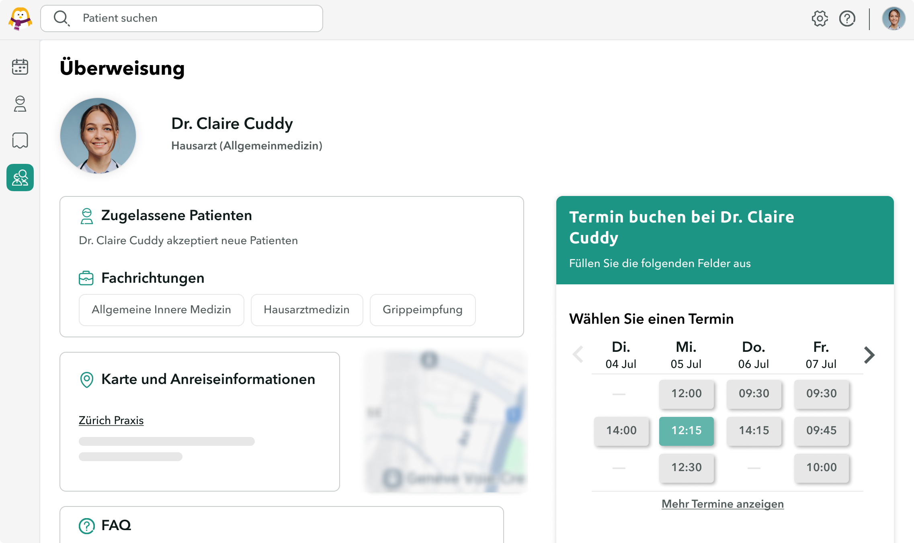
Task: Click the profile avatar in the top right
Action: tap(893, 18)
